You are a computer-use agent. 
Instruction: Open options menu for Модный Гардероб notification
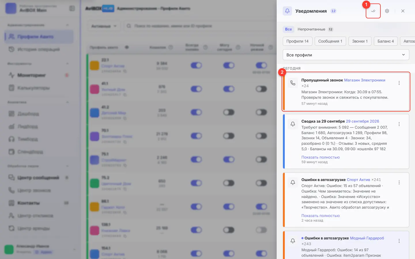(399, 241)
